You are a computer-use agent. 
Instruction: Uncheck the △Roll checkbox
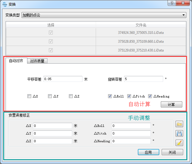pyautogui.click(x=110, y=96)
